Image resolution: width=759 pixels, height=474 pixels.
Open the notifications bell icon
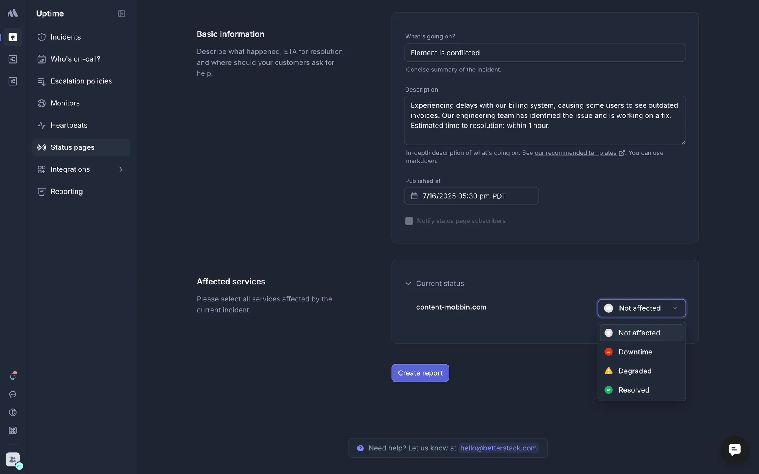pyautogui.click(x=13, y=376)
